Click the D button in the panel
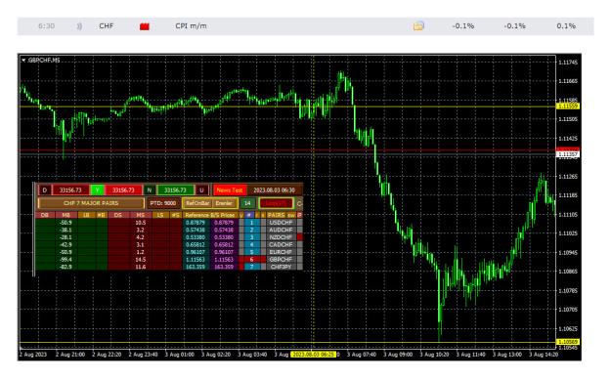The height and width of the screenshot is (379, 611). pos(44,190)
